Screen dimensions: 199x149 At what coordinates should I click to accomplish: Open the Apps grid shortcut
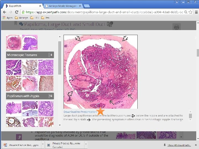pos(7,18)
